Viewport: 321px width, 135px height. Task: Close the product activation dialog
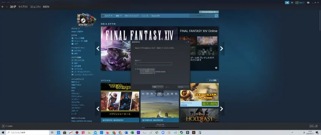188,42
